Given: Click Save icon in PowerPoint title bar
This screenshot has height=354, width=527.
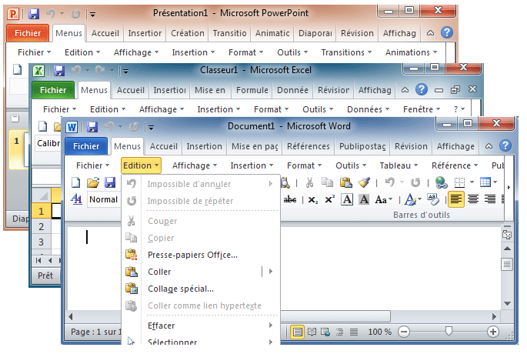Looking at the screenshot, I should 34,14.
